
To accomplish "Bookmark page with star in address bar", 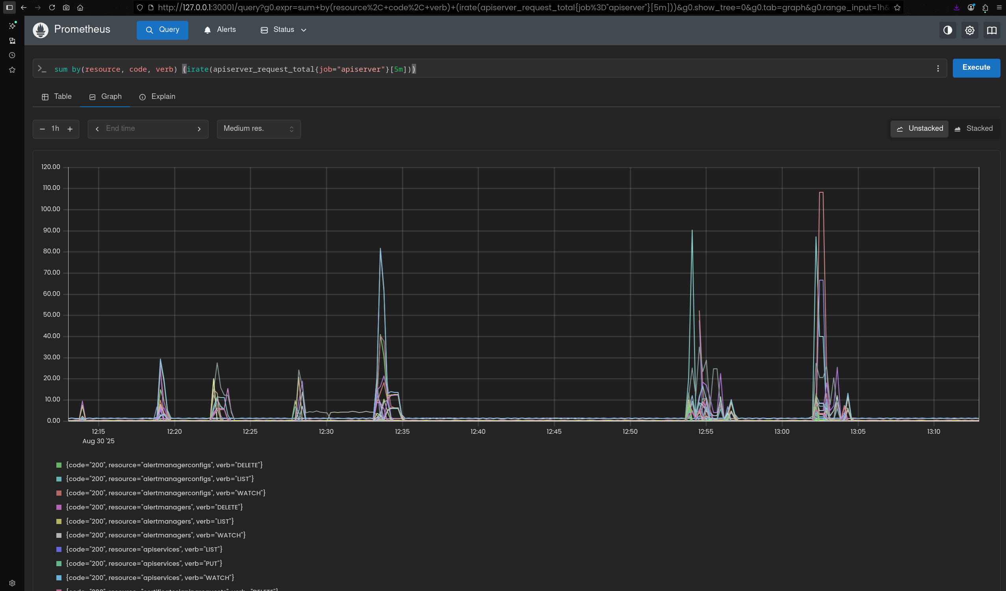I will coord(897,7).
